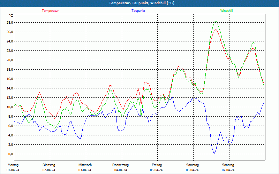Image resolution: width=279 pixels, height=174 pixels.
Task: Select the 2,0 y-axis value
Action: (x=10, y=145)
